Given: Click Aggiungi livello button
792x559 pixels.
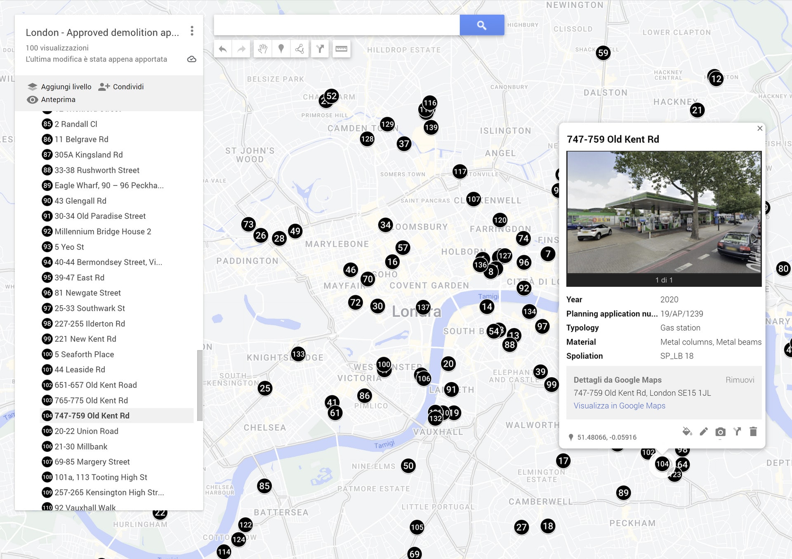Looking at the screenshot, I should click(x=59, y=87).
